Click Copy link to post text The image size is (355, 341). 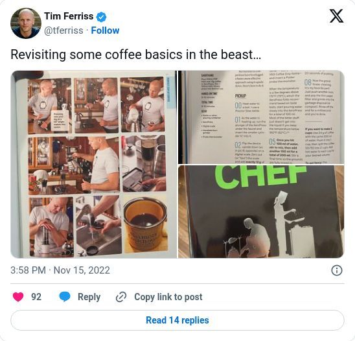pyautogui.click(x=168, y=297)
